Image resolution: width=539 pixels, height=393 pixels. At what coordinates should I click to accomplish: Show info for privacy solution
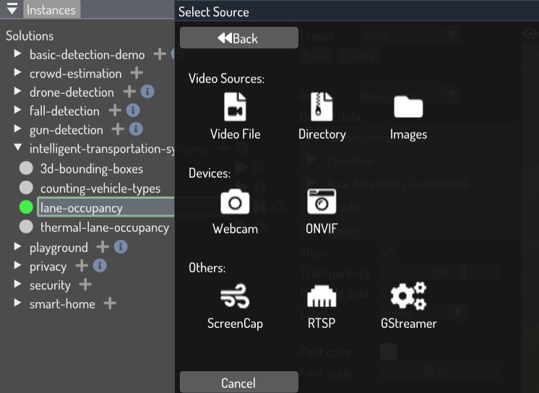click(x=100, y=266)
